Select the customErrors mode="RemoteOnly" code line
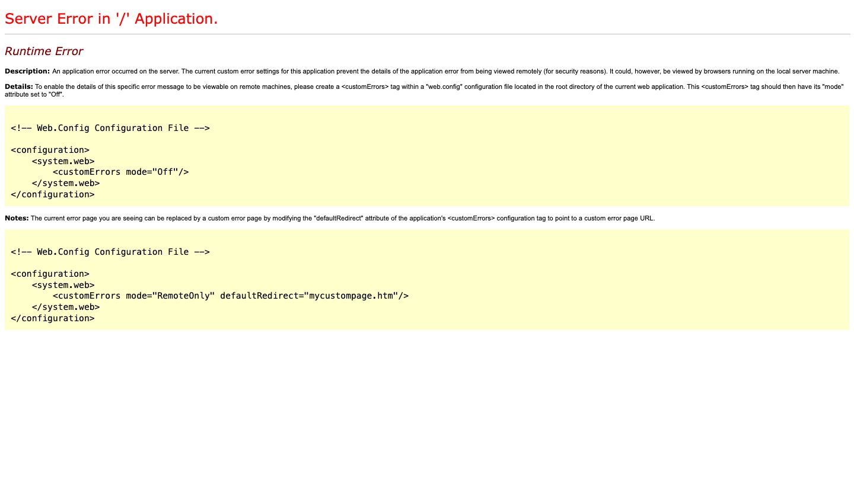Viewport: 854px width, 480px height. click(230, 296)
